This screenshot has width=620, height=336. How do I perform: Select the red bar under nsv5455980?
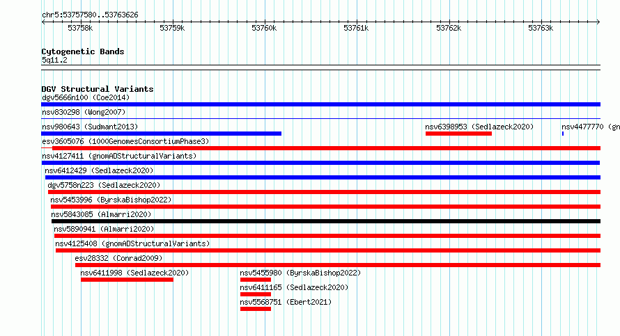[x=256, y=280]
